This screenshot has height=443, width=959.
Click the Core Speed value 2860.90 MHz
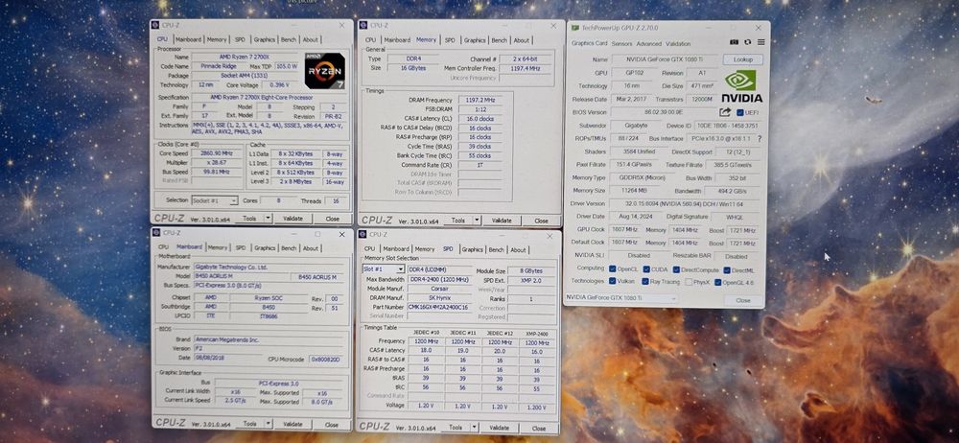pos(217,153)
